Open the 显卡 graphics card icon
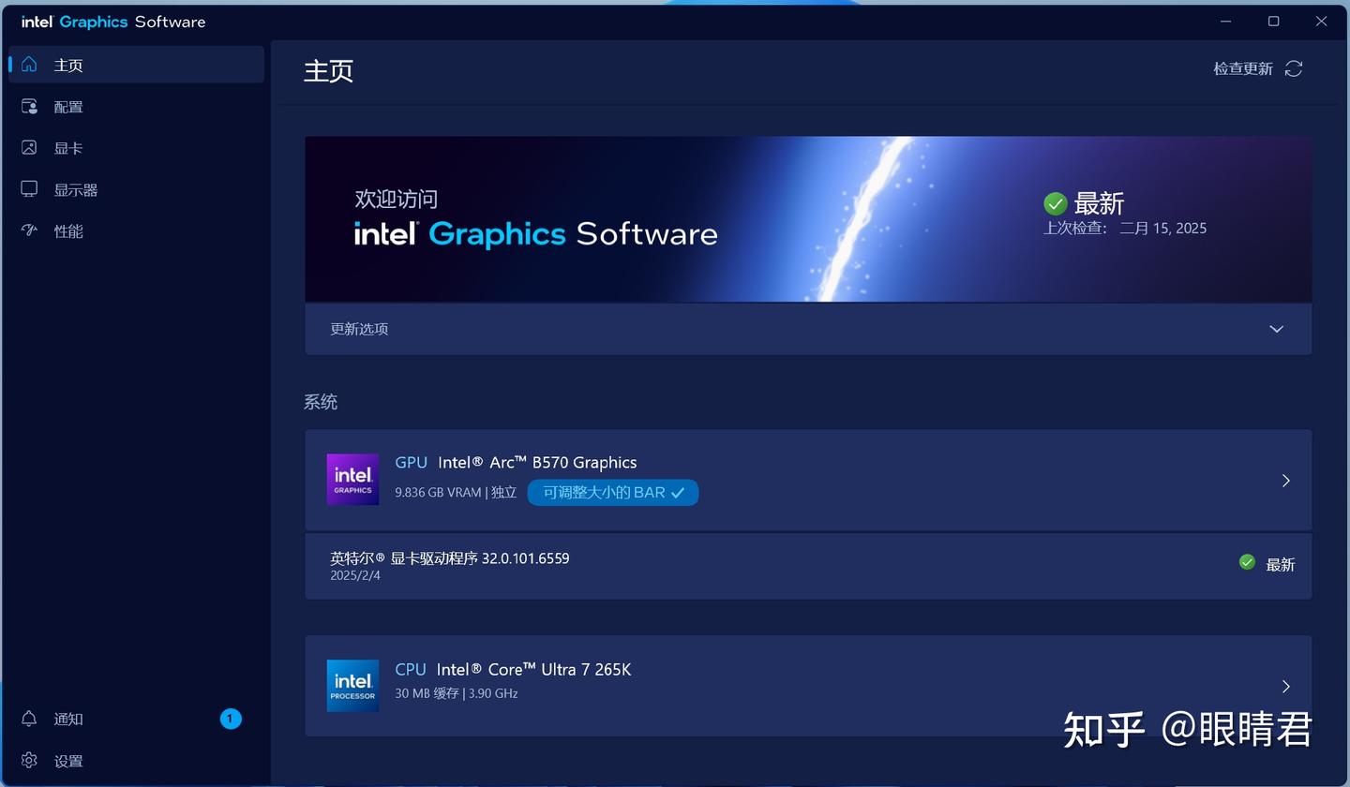The image size is (1350, 787). (31, 147)
